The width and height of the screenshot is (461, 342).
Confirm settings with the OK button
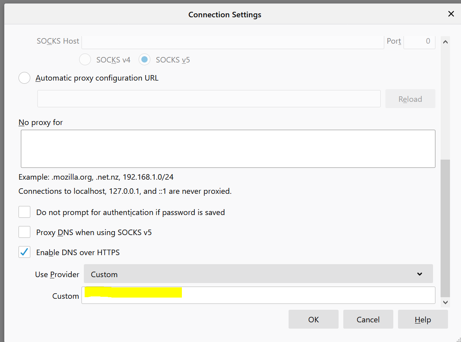pos(313,319)
